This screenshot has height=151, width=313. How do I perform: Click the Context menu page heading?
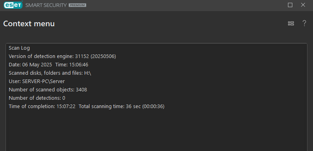29,23
